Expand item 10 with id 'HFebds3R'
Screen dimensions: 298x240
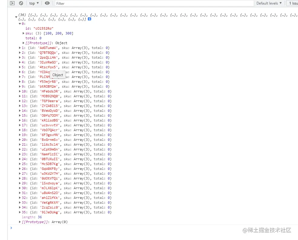pos(20,91)
